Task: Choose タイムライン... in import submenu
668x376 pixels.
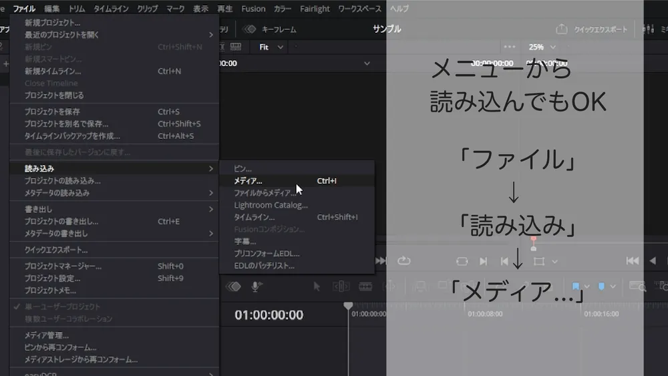Action: 297,217
